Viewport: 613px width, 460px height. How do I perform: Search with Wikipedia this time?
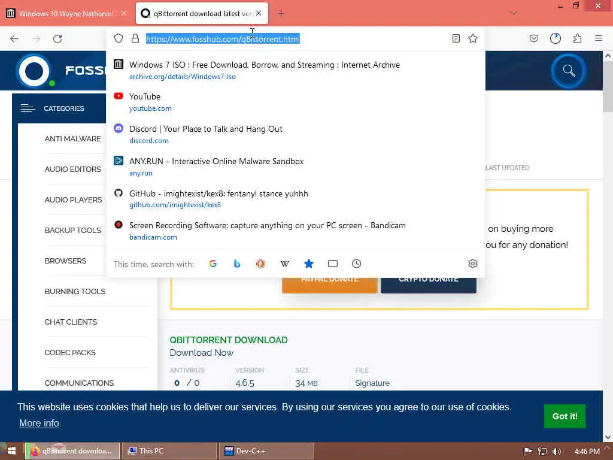click(285, 264)
